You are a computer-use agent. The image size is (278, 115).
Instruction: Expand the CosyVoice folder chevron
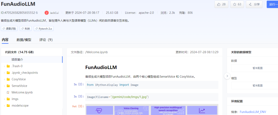4,79
